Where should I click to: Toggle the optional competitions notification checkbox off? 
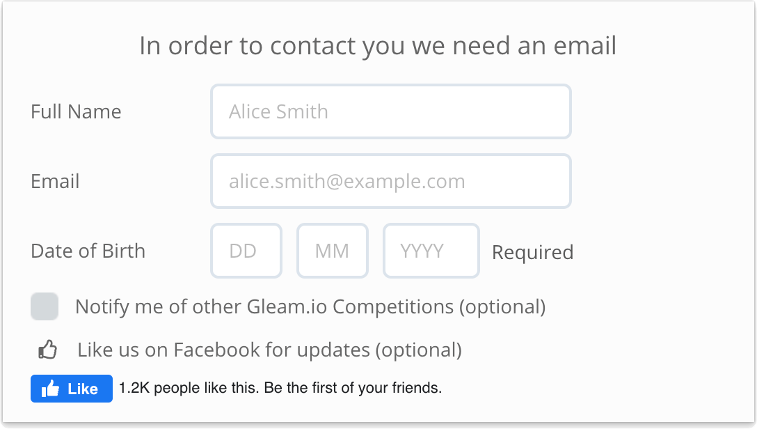45,306
